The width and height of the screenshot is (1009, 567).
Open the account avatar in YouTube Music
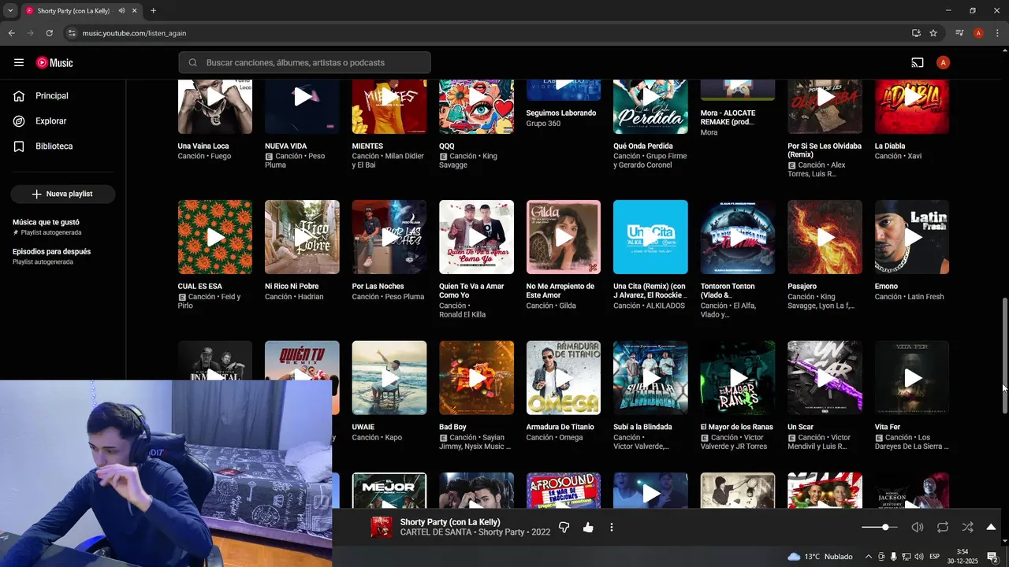[943, 63]
